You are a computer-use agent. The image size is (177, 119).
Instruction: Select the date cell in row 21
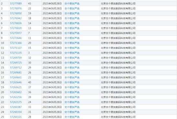pyautogui.click(x=52, y=97)
